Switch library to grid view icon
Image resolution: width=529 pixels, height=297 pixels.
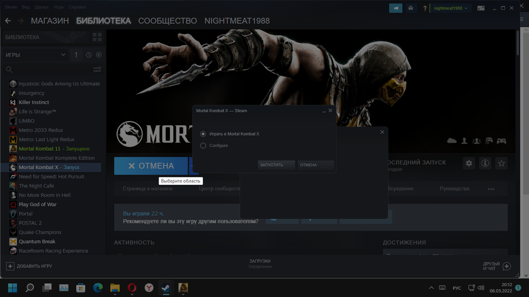click(x=97, y=37)
